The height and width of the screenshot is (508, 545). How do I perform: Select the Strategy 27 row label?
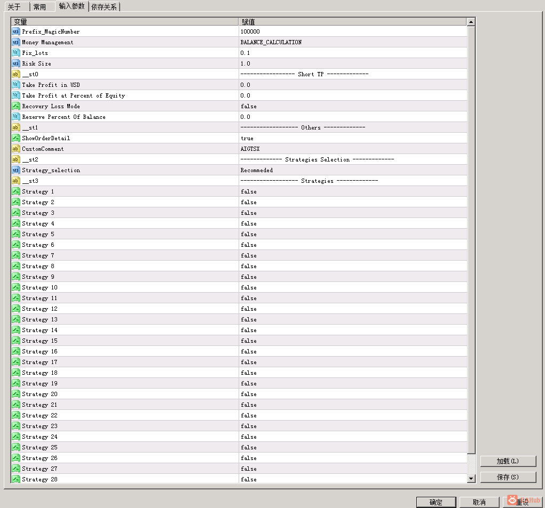(x=40, y=469)
